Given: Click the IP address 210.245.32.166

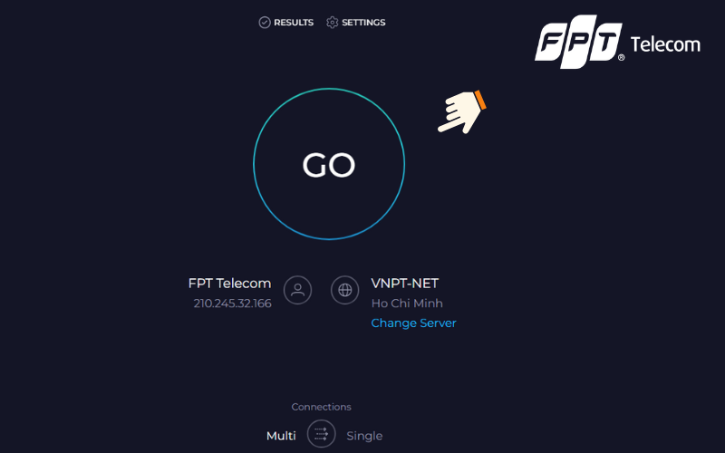Looking at the screenshot, I should [233, 304].
